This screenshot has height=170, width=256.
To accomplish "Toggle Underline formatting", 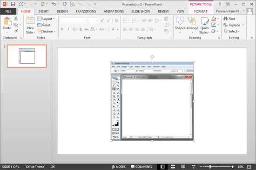I will (x=74, y=29).
